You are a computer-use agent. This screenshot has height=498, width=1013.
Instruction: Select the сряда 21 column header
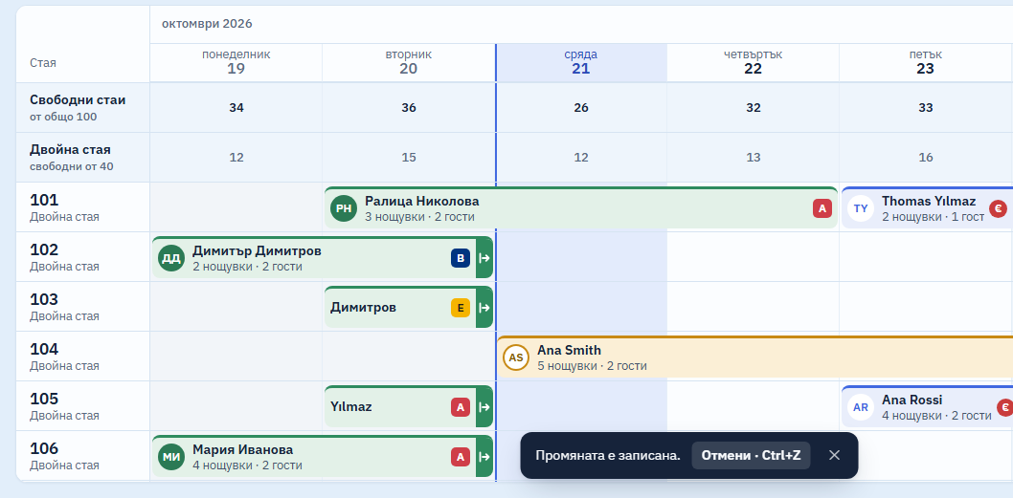581,62
